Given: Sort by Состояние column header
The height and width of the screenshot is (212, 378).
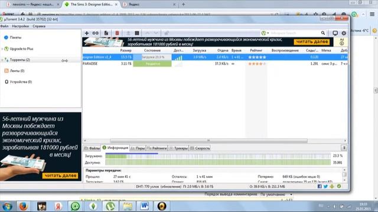Looking at the screenshot, I should click(152, 51).
